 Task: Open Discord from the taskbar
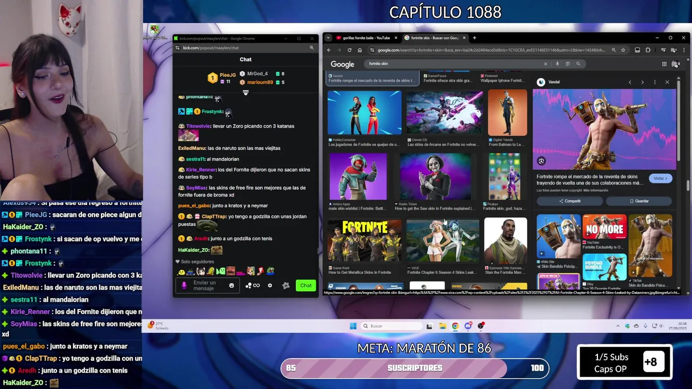click(x=468, y=326)
